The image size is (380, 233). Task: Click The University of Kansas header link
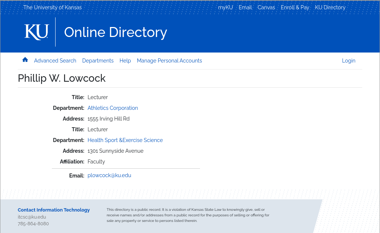click(53, 7)
